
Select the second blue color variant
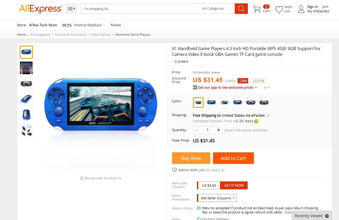[237, 102]
